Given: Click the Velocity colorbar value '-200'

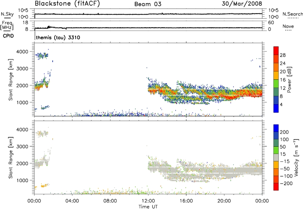Looking at the screenshot, I should coord(286,183).
